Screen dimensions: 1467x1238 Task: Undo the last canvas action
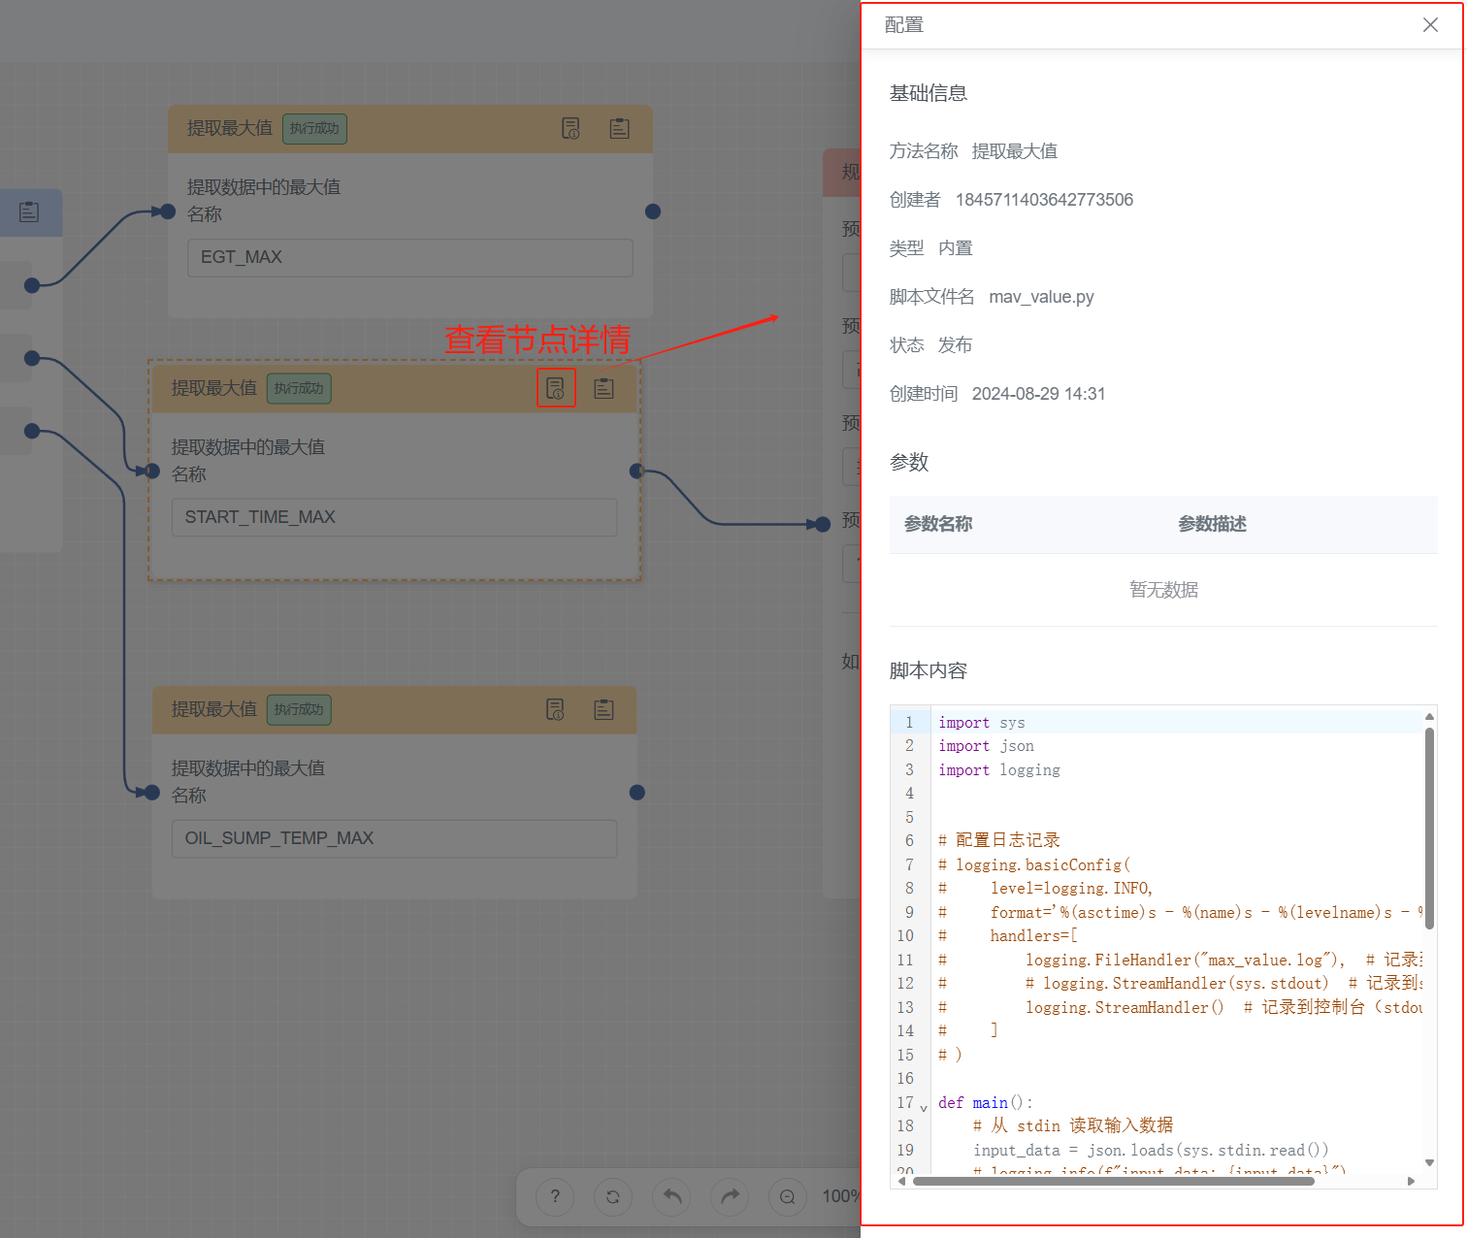[671, 1196]
